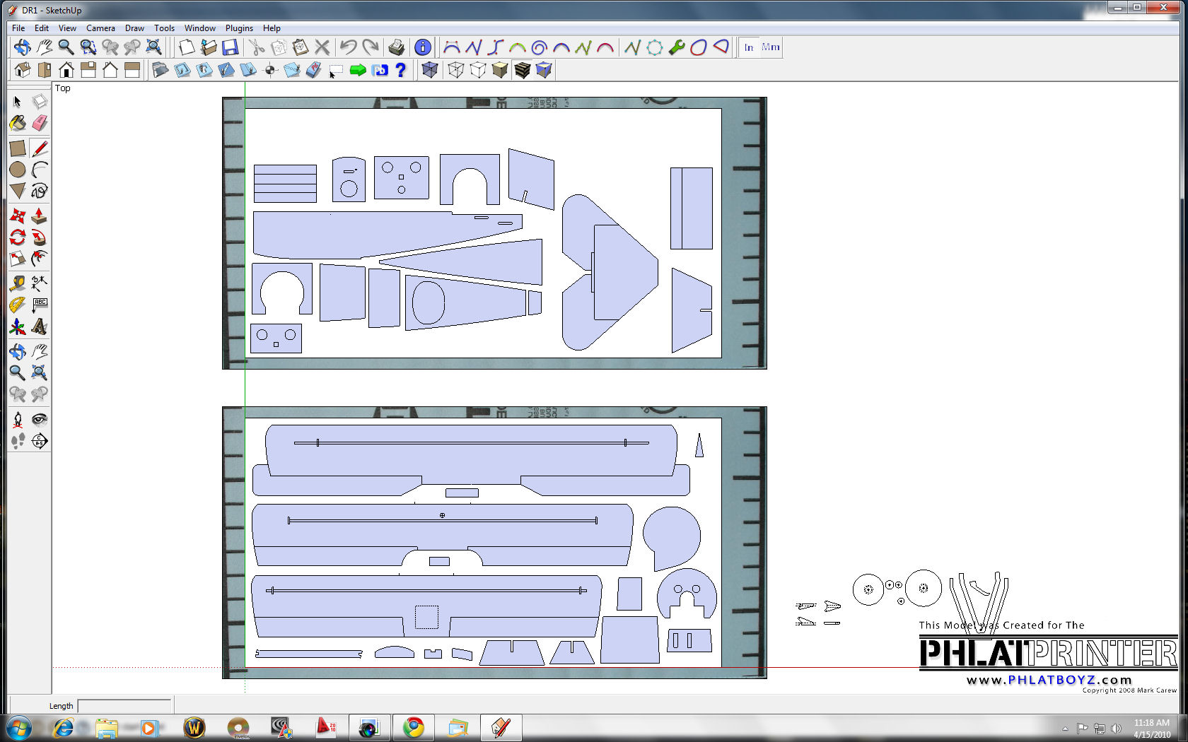
Task: Select the Protractor tool
Action: pos(18,305)
